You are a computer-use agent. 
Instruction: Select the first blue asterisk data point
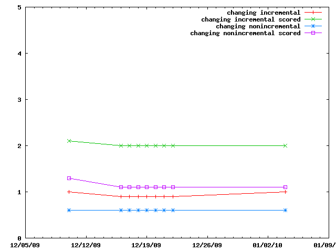point(69,210)
